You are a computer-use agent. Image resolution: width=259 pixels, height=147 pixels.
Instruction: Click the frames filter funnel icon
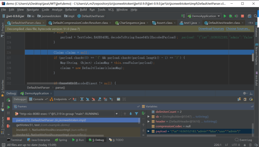[x=136, y=114]
